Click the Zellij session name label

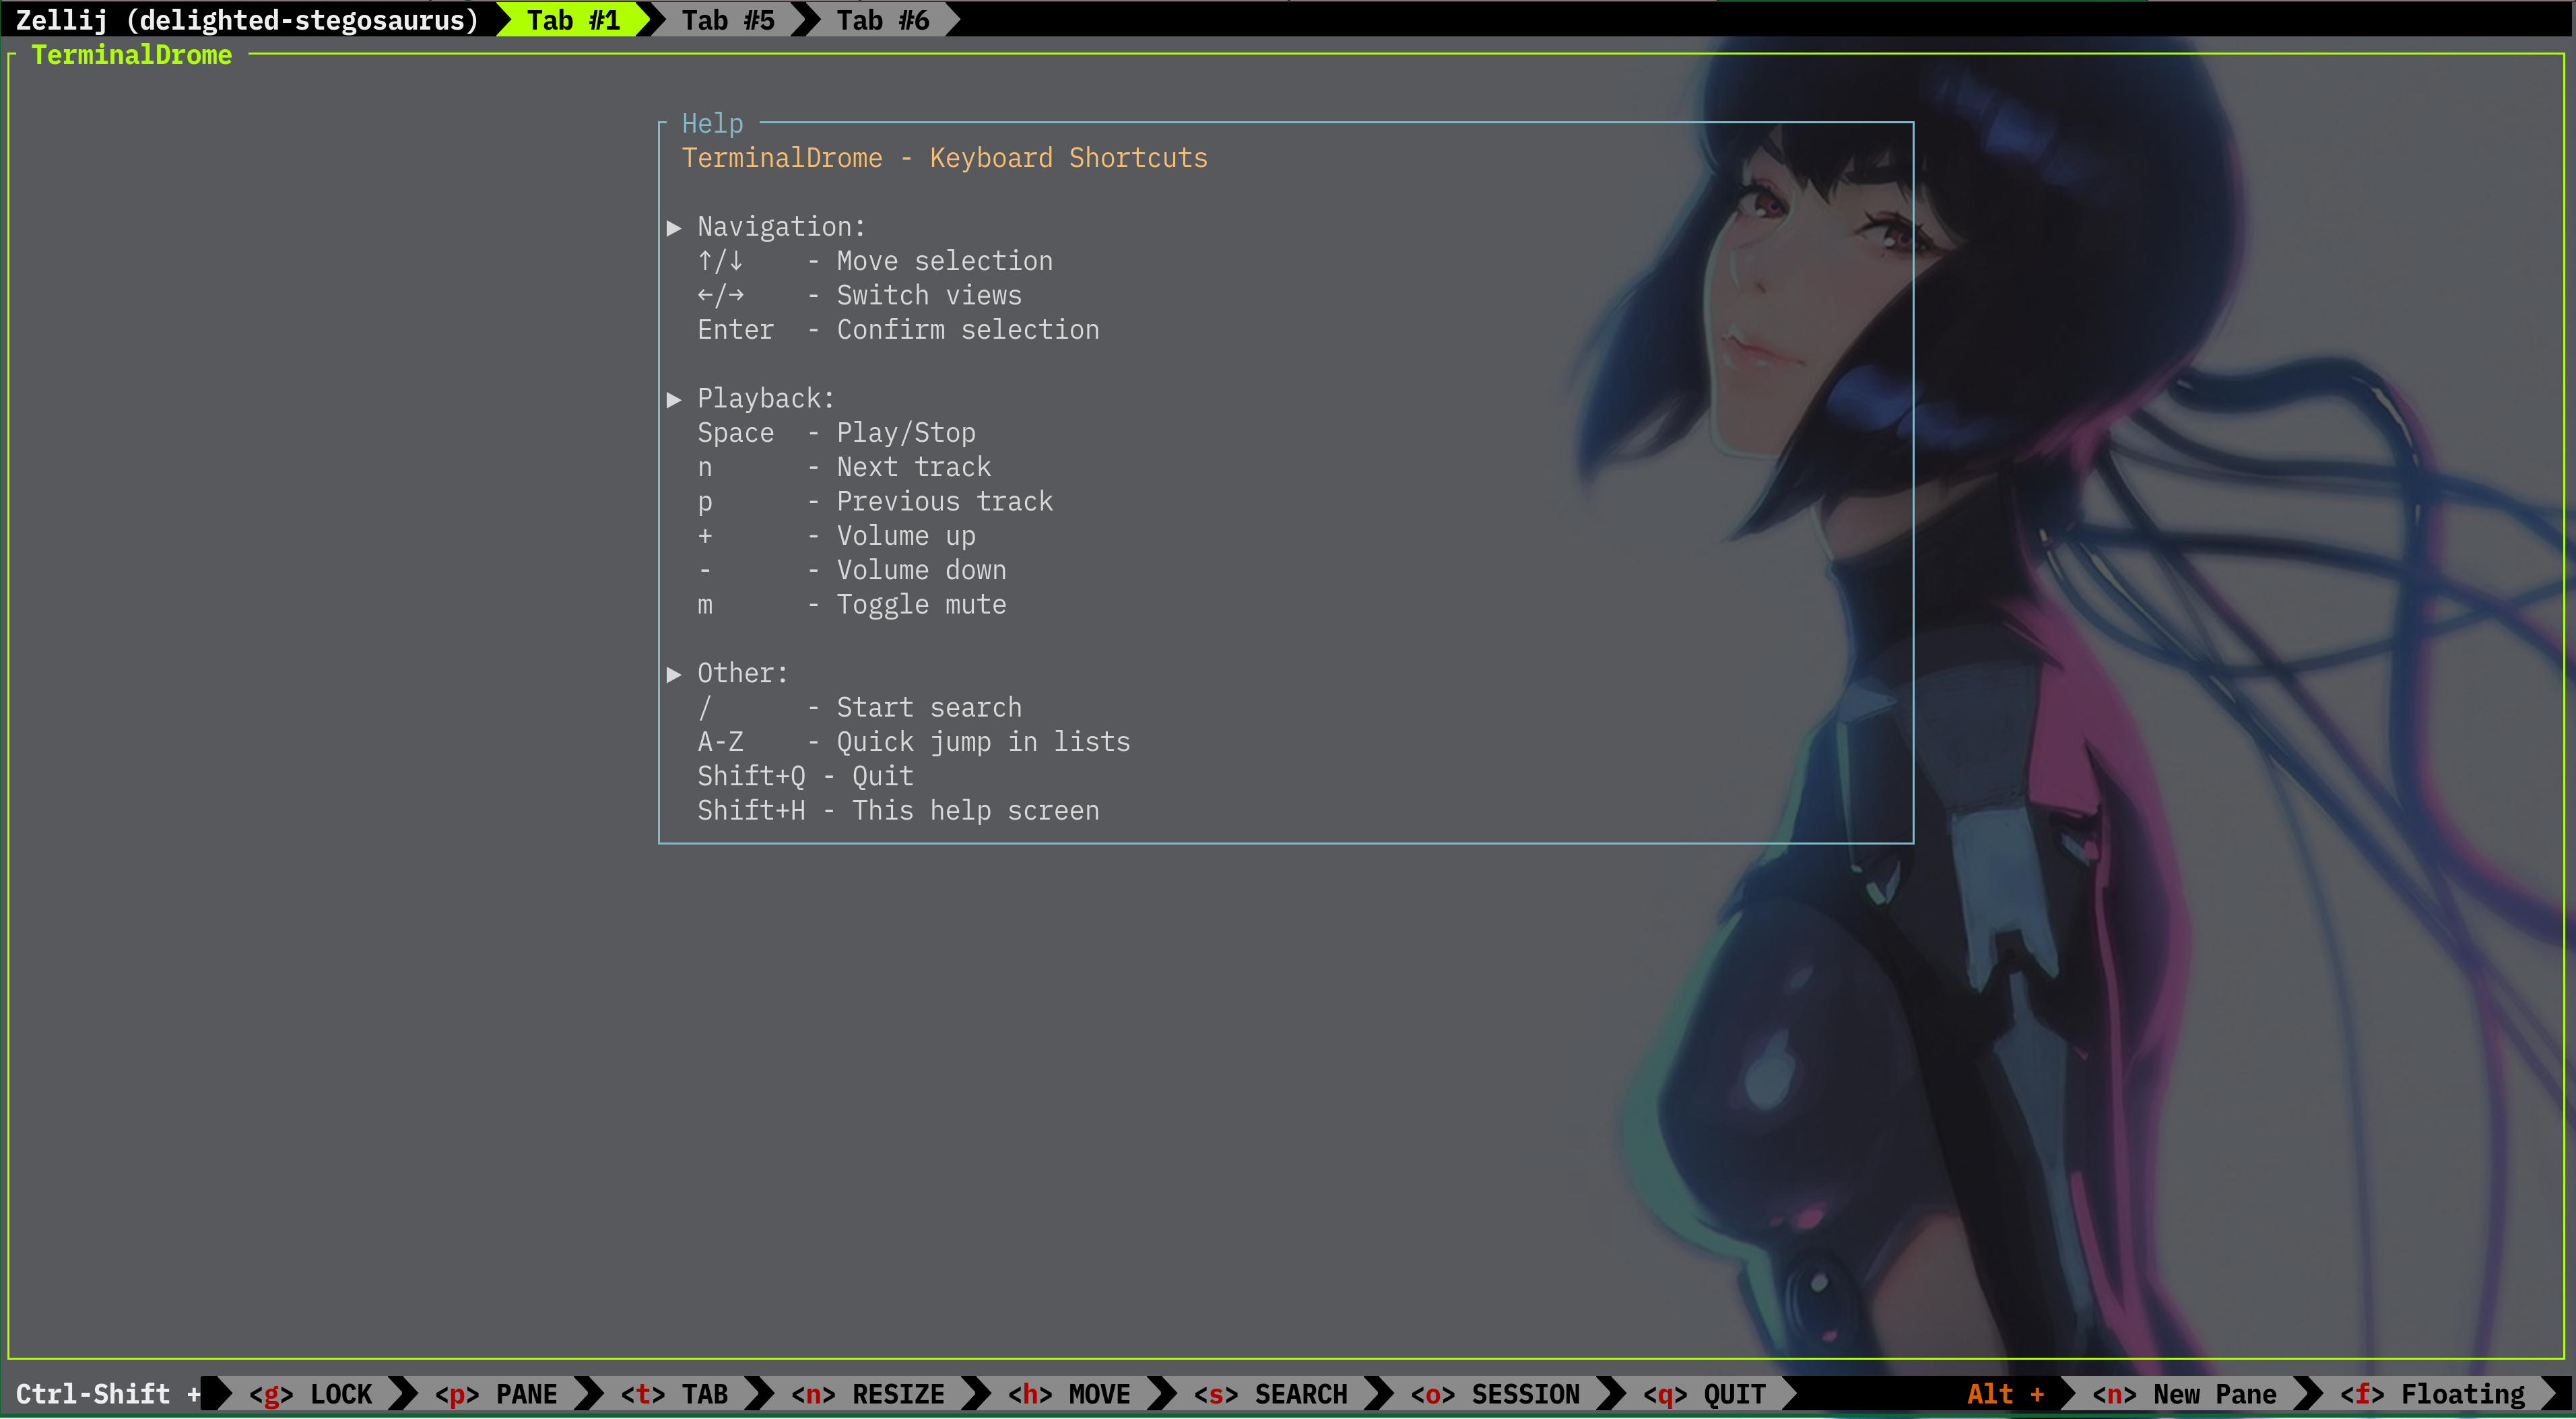(x=247, y=20)
